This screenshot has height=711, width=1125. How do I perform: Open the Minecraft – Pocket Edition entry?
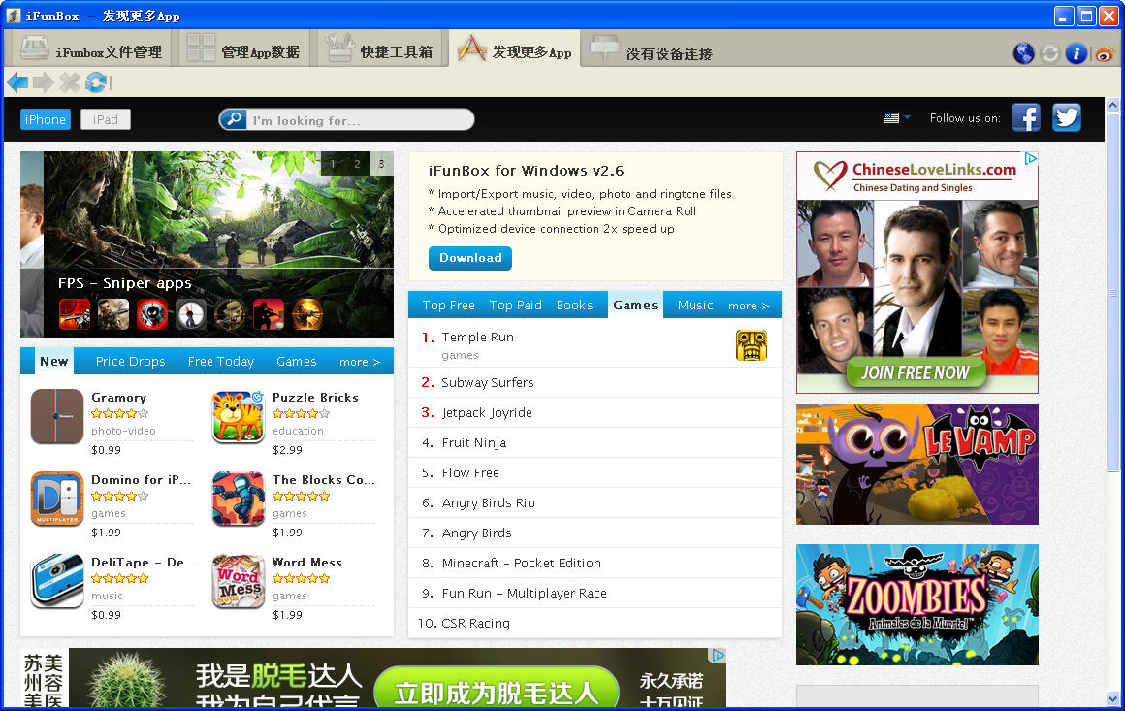click(x=595, y=564)
